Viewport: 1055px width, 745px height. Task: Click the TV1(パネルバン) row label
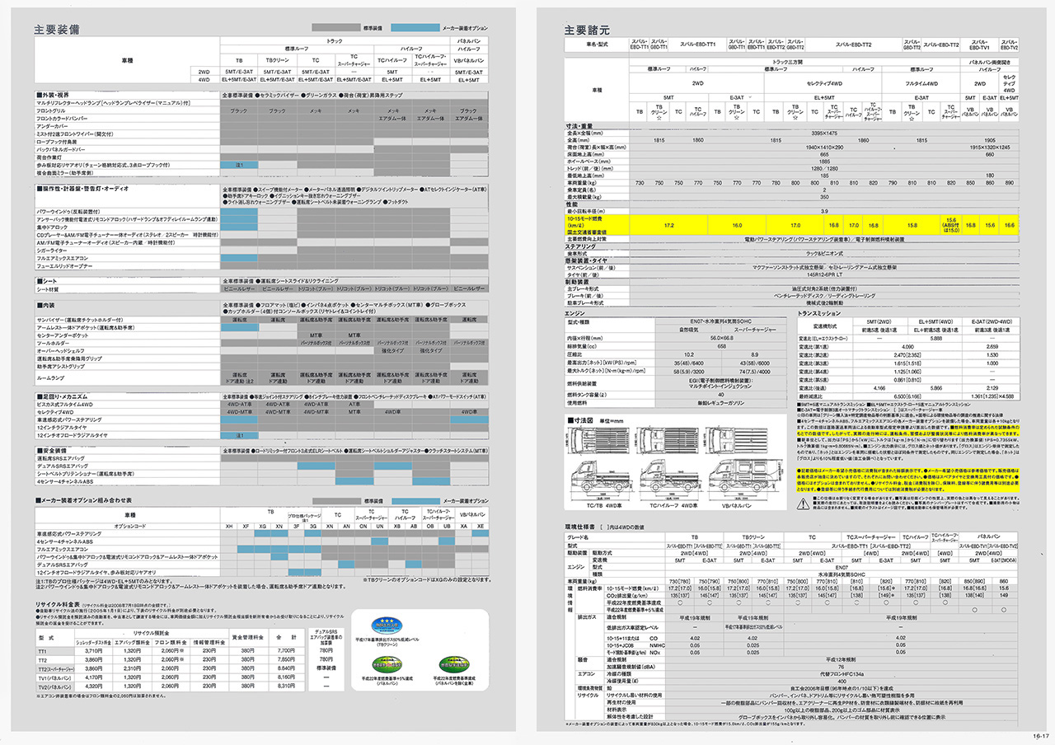(x=57, y=677)
